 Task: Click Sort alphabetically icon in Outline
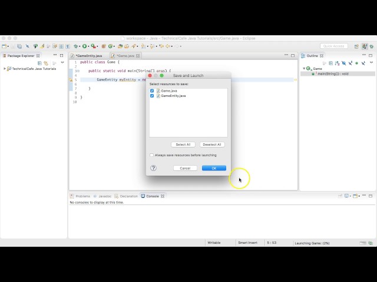[x=338, y=63]
